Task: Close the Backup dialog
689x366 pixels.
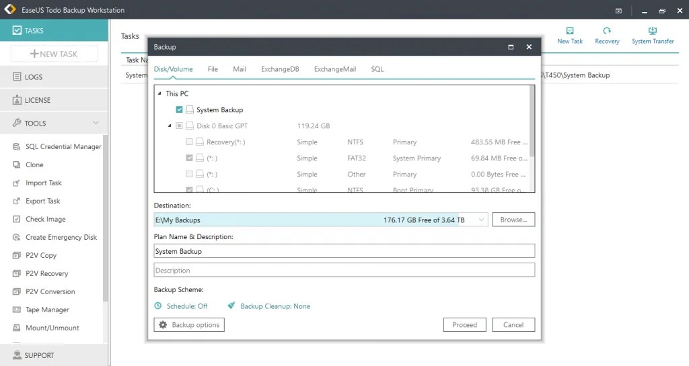Action: click(529, 47)
